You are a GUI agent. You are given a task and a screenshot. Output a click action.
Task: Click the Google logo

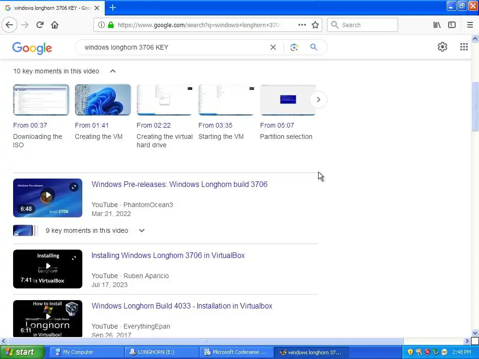point(32,48)
